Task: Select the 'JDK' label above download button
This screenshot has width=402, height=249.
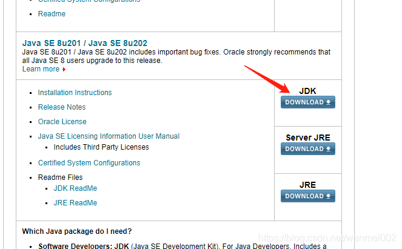Action: tap(307, 91)
